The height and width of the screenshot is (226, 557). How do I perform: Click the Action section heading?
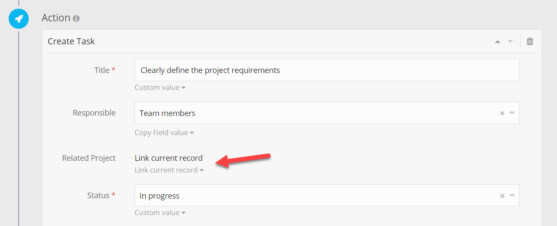(56, 18)
